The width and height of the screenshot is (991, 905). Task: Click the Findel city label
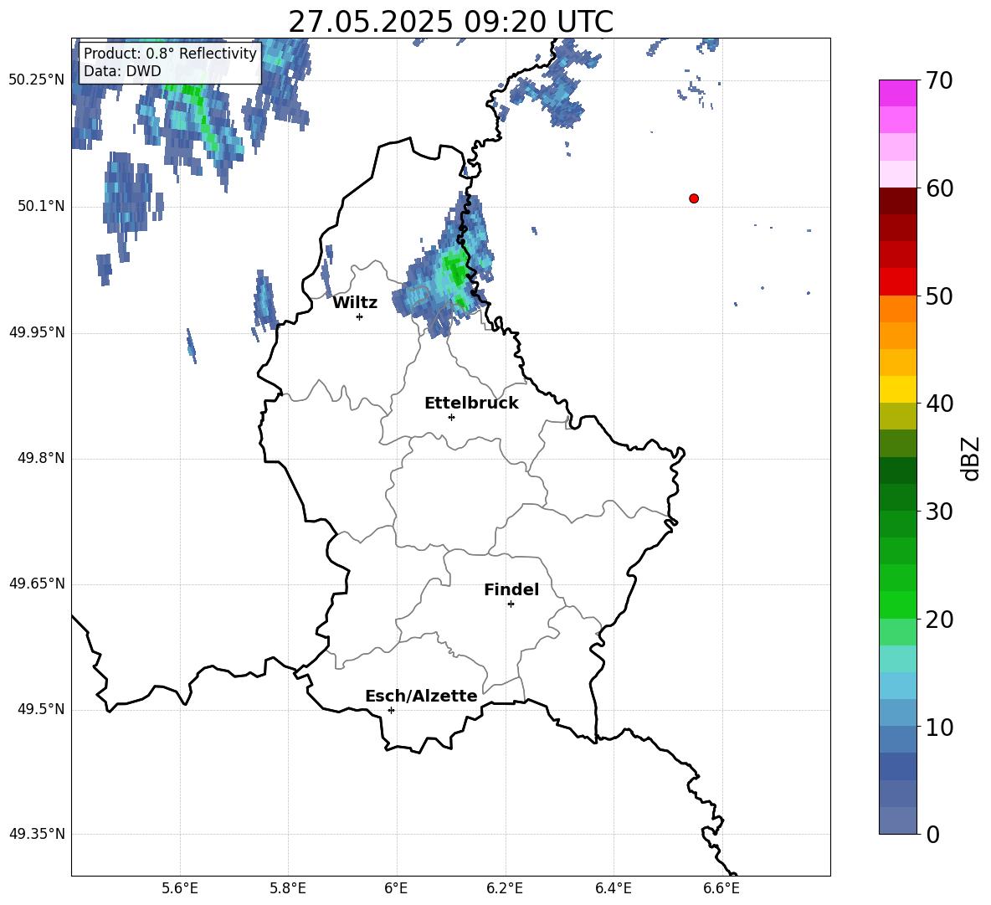(x=511, y=589)
